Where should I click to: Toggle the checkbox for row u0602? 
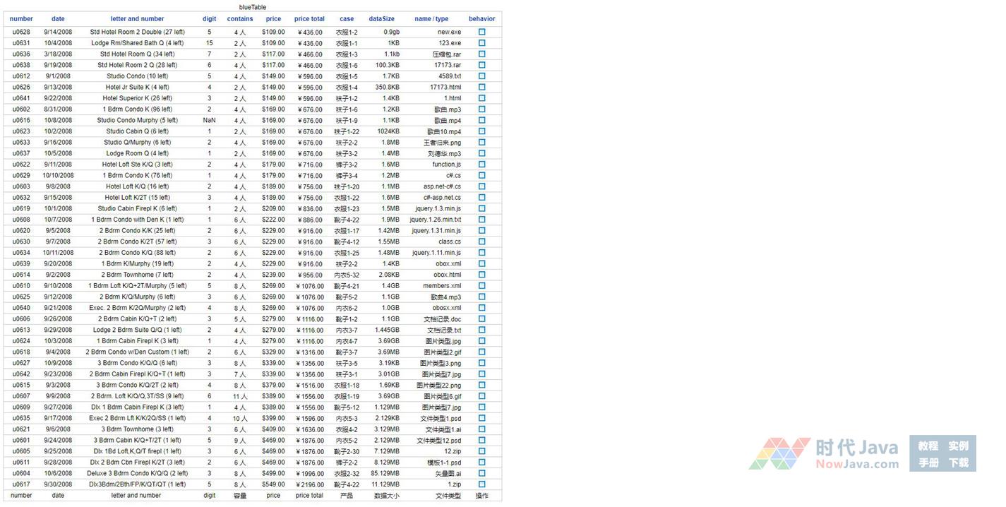[x=482, y=109]
